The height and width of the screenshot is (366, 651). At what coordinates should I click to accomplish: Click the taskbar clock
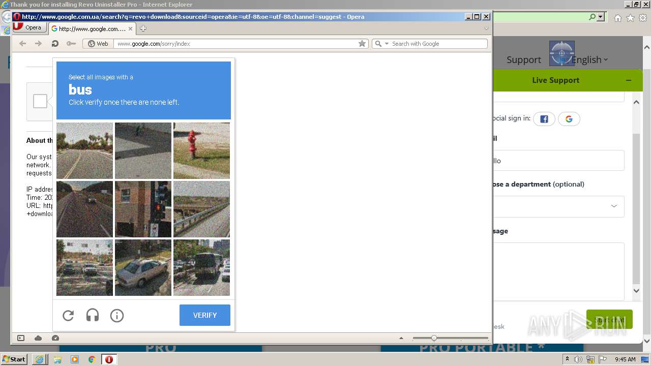click(625, 359)
